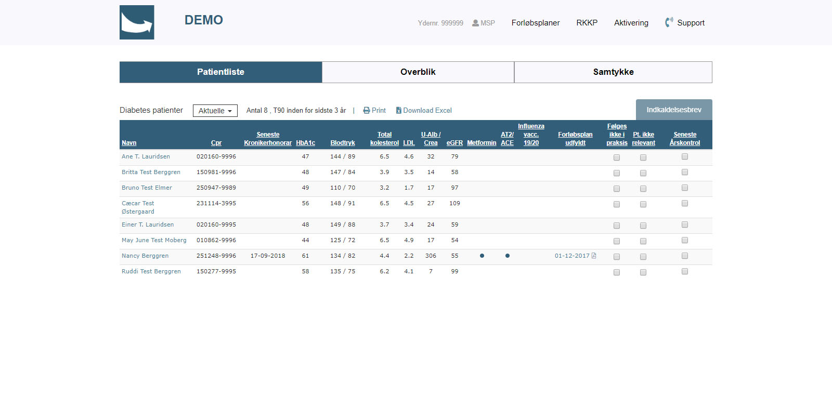Sort by Seneste Kronikerhonorar column
The image size is (832, 410).
click(x=268, y=139)
